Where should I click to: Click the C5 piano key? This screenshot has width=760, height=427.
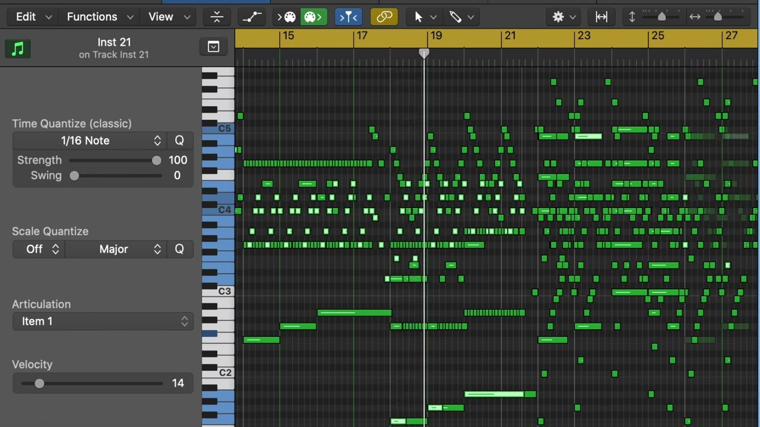coord(218,129)
